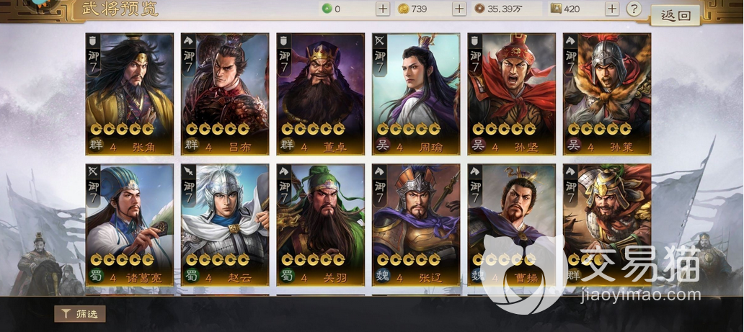Select the 张辽 general card
Image resolution: width=744 pixels, height=332 pixels.
click(416, 225)
